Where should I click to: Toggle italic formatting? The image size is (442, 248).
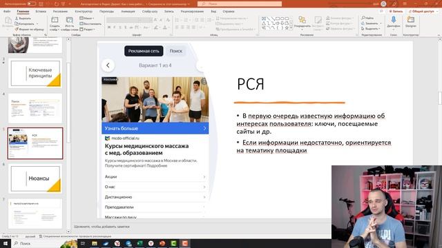[x=115, y=28]
